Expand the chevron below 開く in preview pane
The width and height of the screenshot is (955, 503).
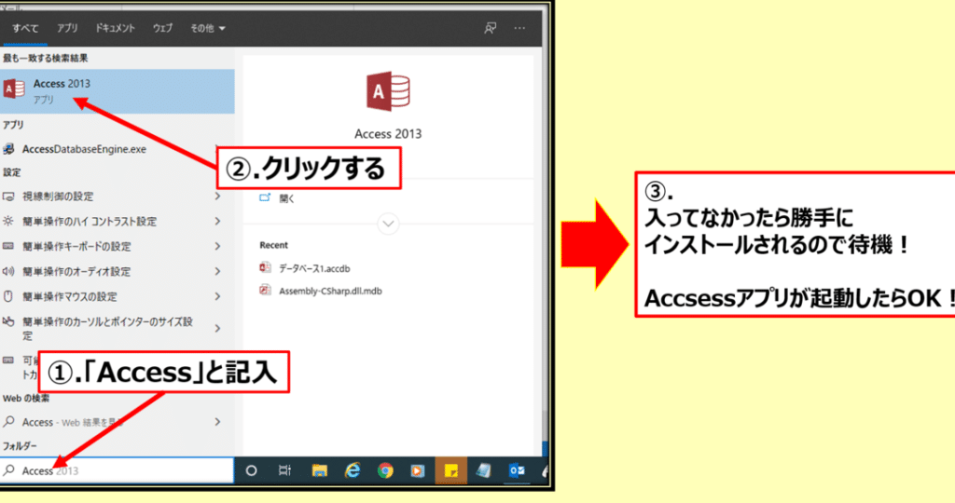[388, 224]
